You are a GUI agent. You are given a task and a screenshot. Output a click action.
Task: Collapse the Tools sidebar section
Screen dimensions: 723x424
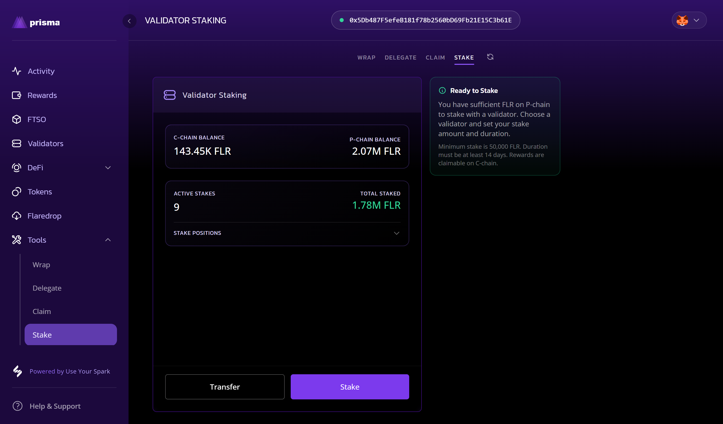pos(108,240)
